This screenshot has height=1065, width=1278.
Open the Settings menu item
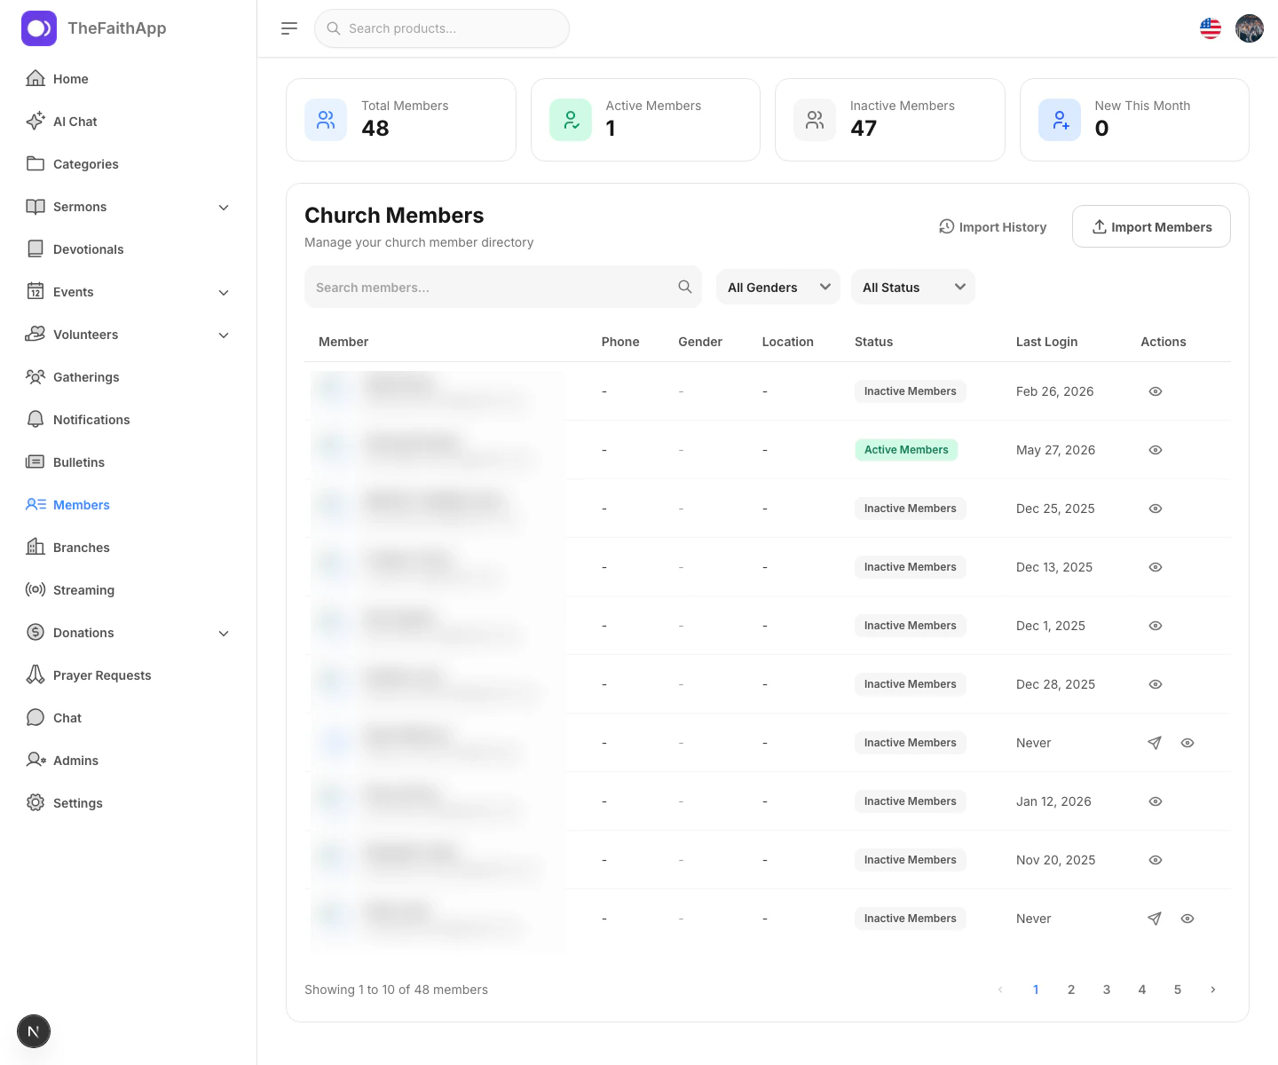point(128,802)
